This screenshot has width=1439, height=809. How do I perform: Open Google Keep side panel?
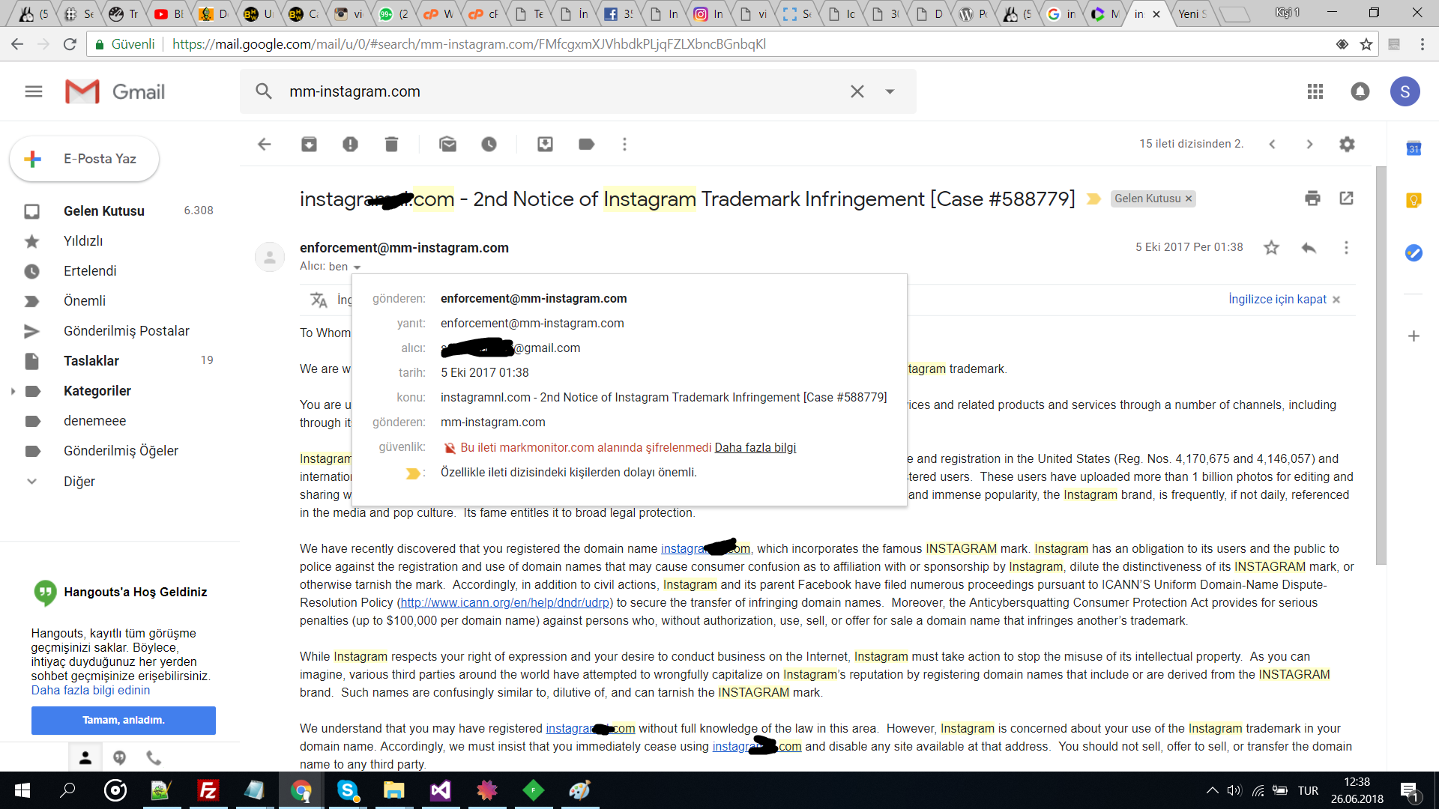1414,200
